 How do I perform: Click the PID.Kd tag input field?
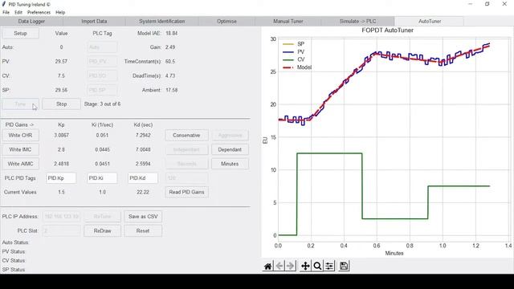click(x=143, y=178)
